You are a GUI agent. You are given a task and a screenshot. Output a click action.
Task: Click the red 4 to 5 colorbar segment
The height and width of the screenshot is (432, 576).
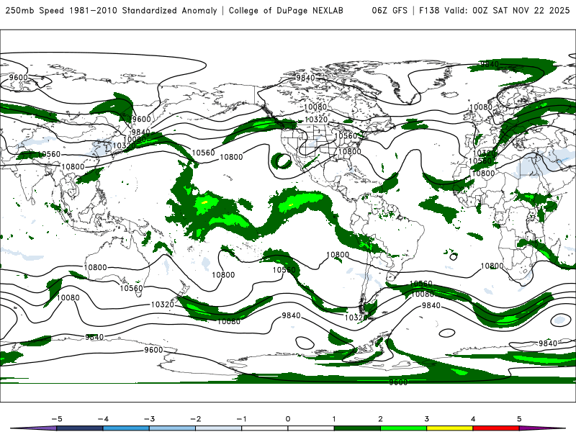coord(496,428)
